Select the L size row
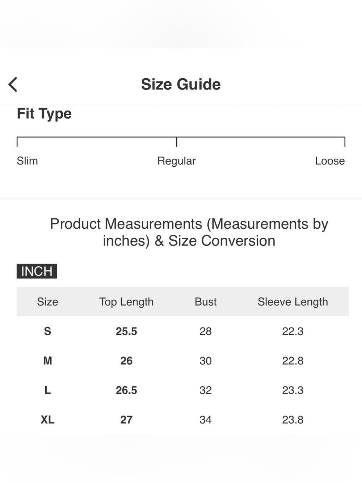The image size is (362, 483). [182, 390]
